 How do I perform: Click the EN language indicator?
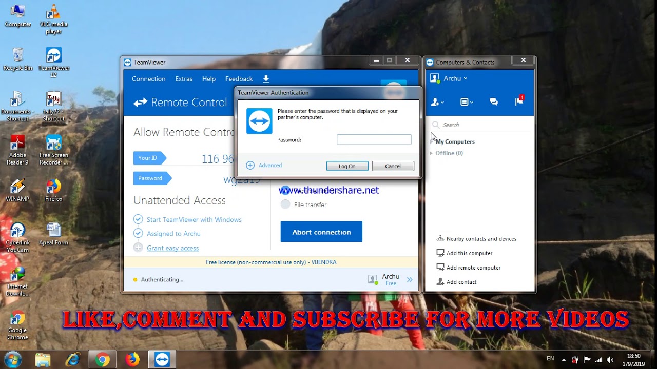pyautogui.click(x=550, y=359)
